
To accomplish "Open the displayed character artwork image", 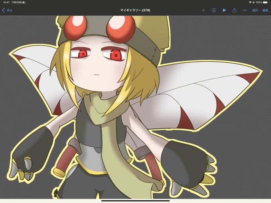I will click(135, 107).
